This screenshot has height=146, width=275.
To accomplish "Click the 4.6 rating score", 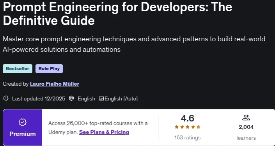I will [188, 118].
